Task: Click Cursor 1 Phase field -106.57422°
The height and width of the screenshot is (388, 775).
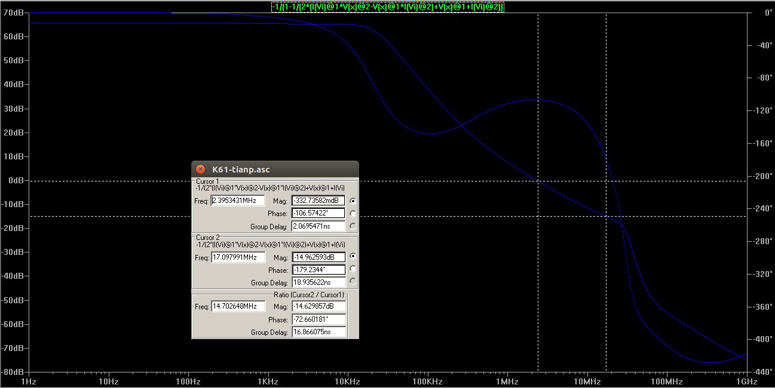Action: (x=318, y=213)
